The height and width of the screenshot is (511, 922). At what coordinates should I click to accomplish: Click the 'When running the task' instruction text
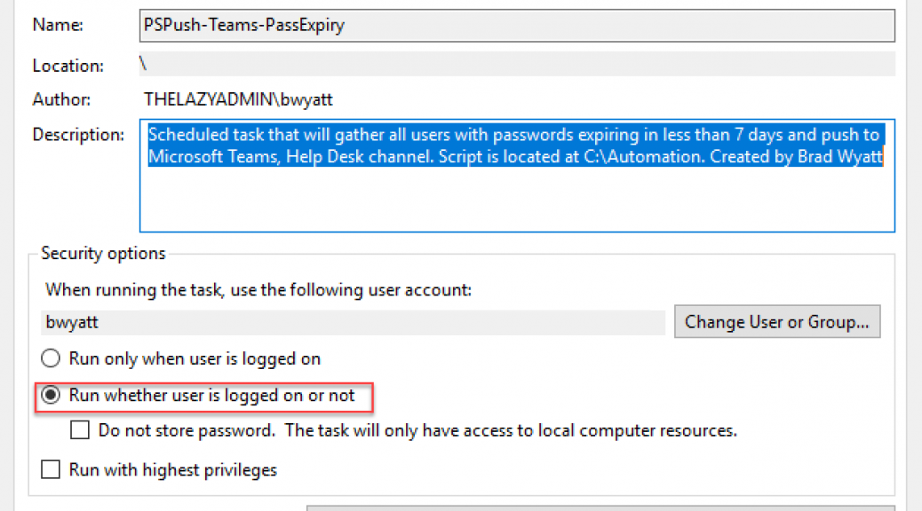pyautogui.click(x=258, y=290)
